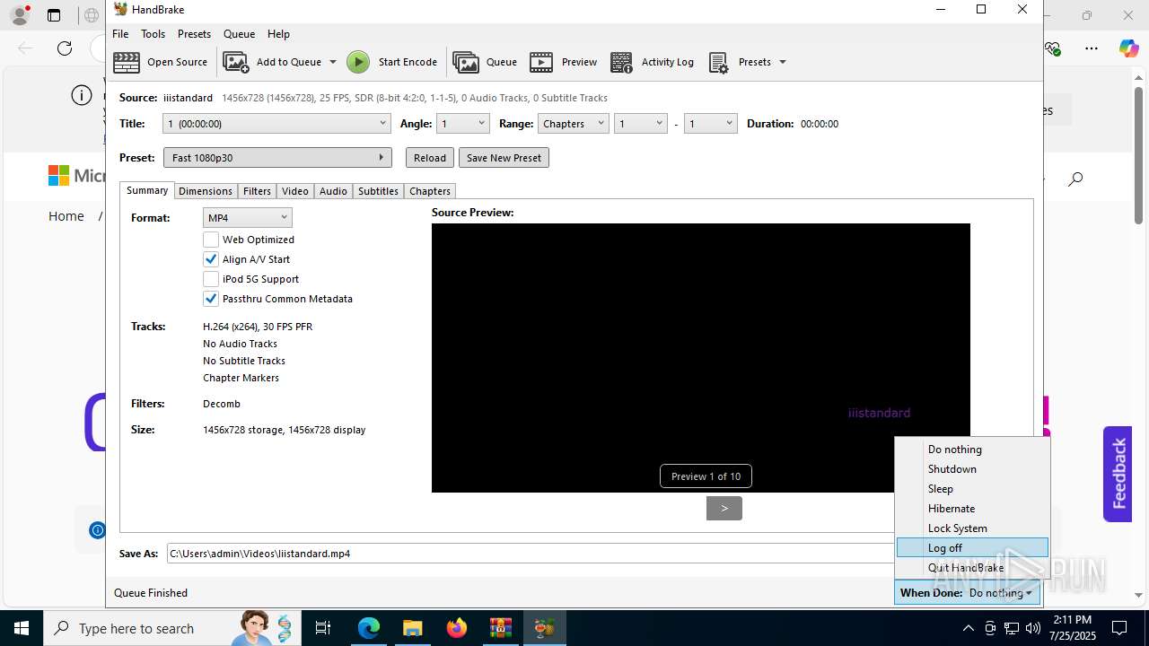The image size is (1149, 646).
Task: Open the start chapter dropdown
Action: tap(641, 124)
